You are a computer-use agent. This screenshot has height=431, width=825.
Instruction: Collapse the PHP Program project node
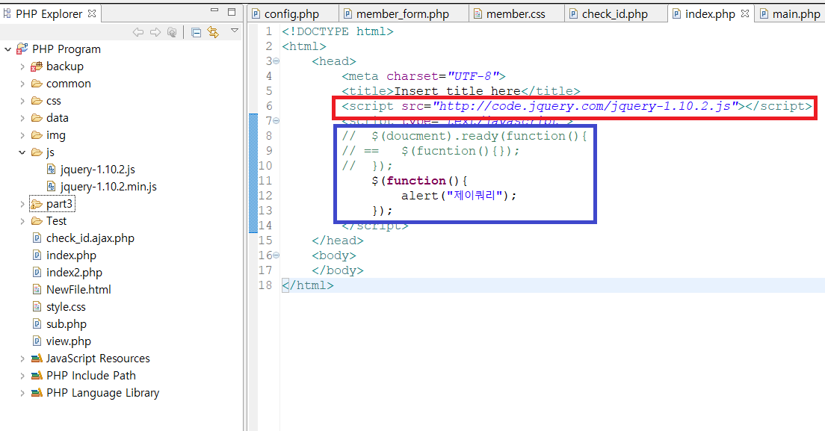click(8, 49)
